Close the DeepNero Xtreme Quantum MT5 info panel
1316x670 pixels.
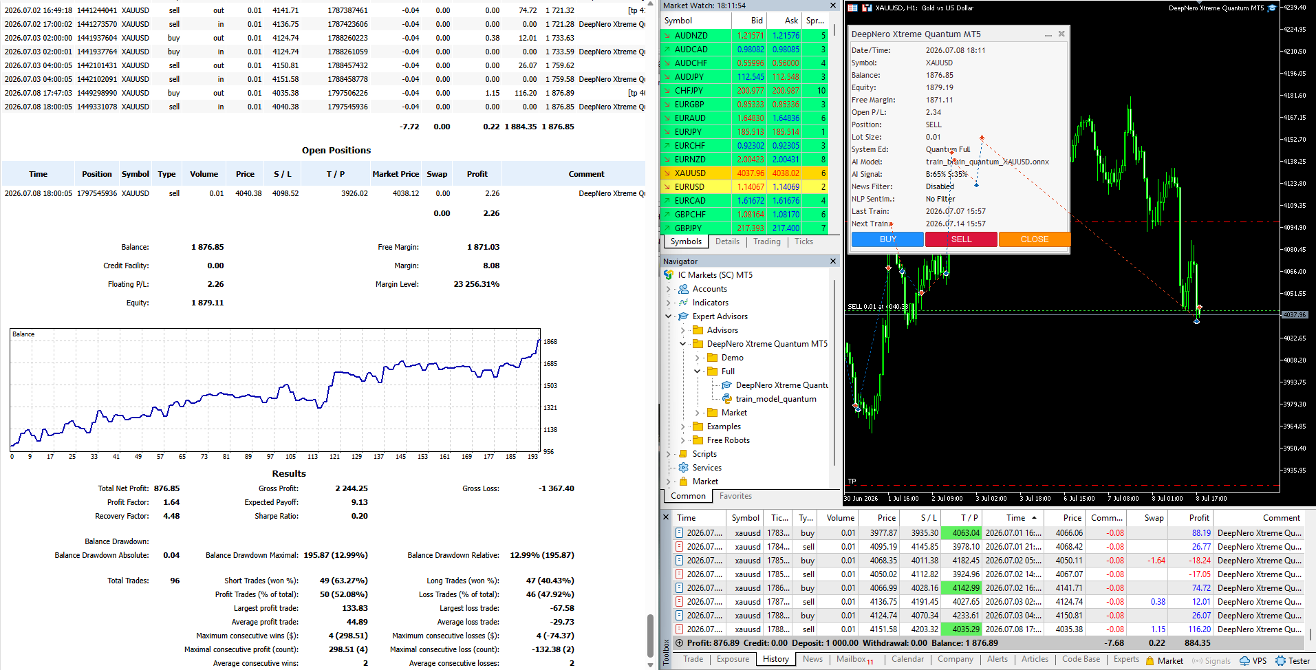pos(1061,34)
